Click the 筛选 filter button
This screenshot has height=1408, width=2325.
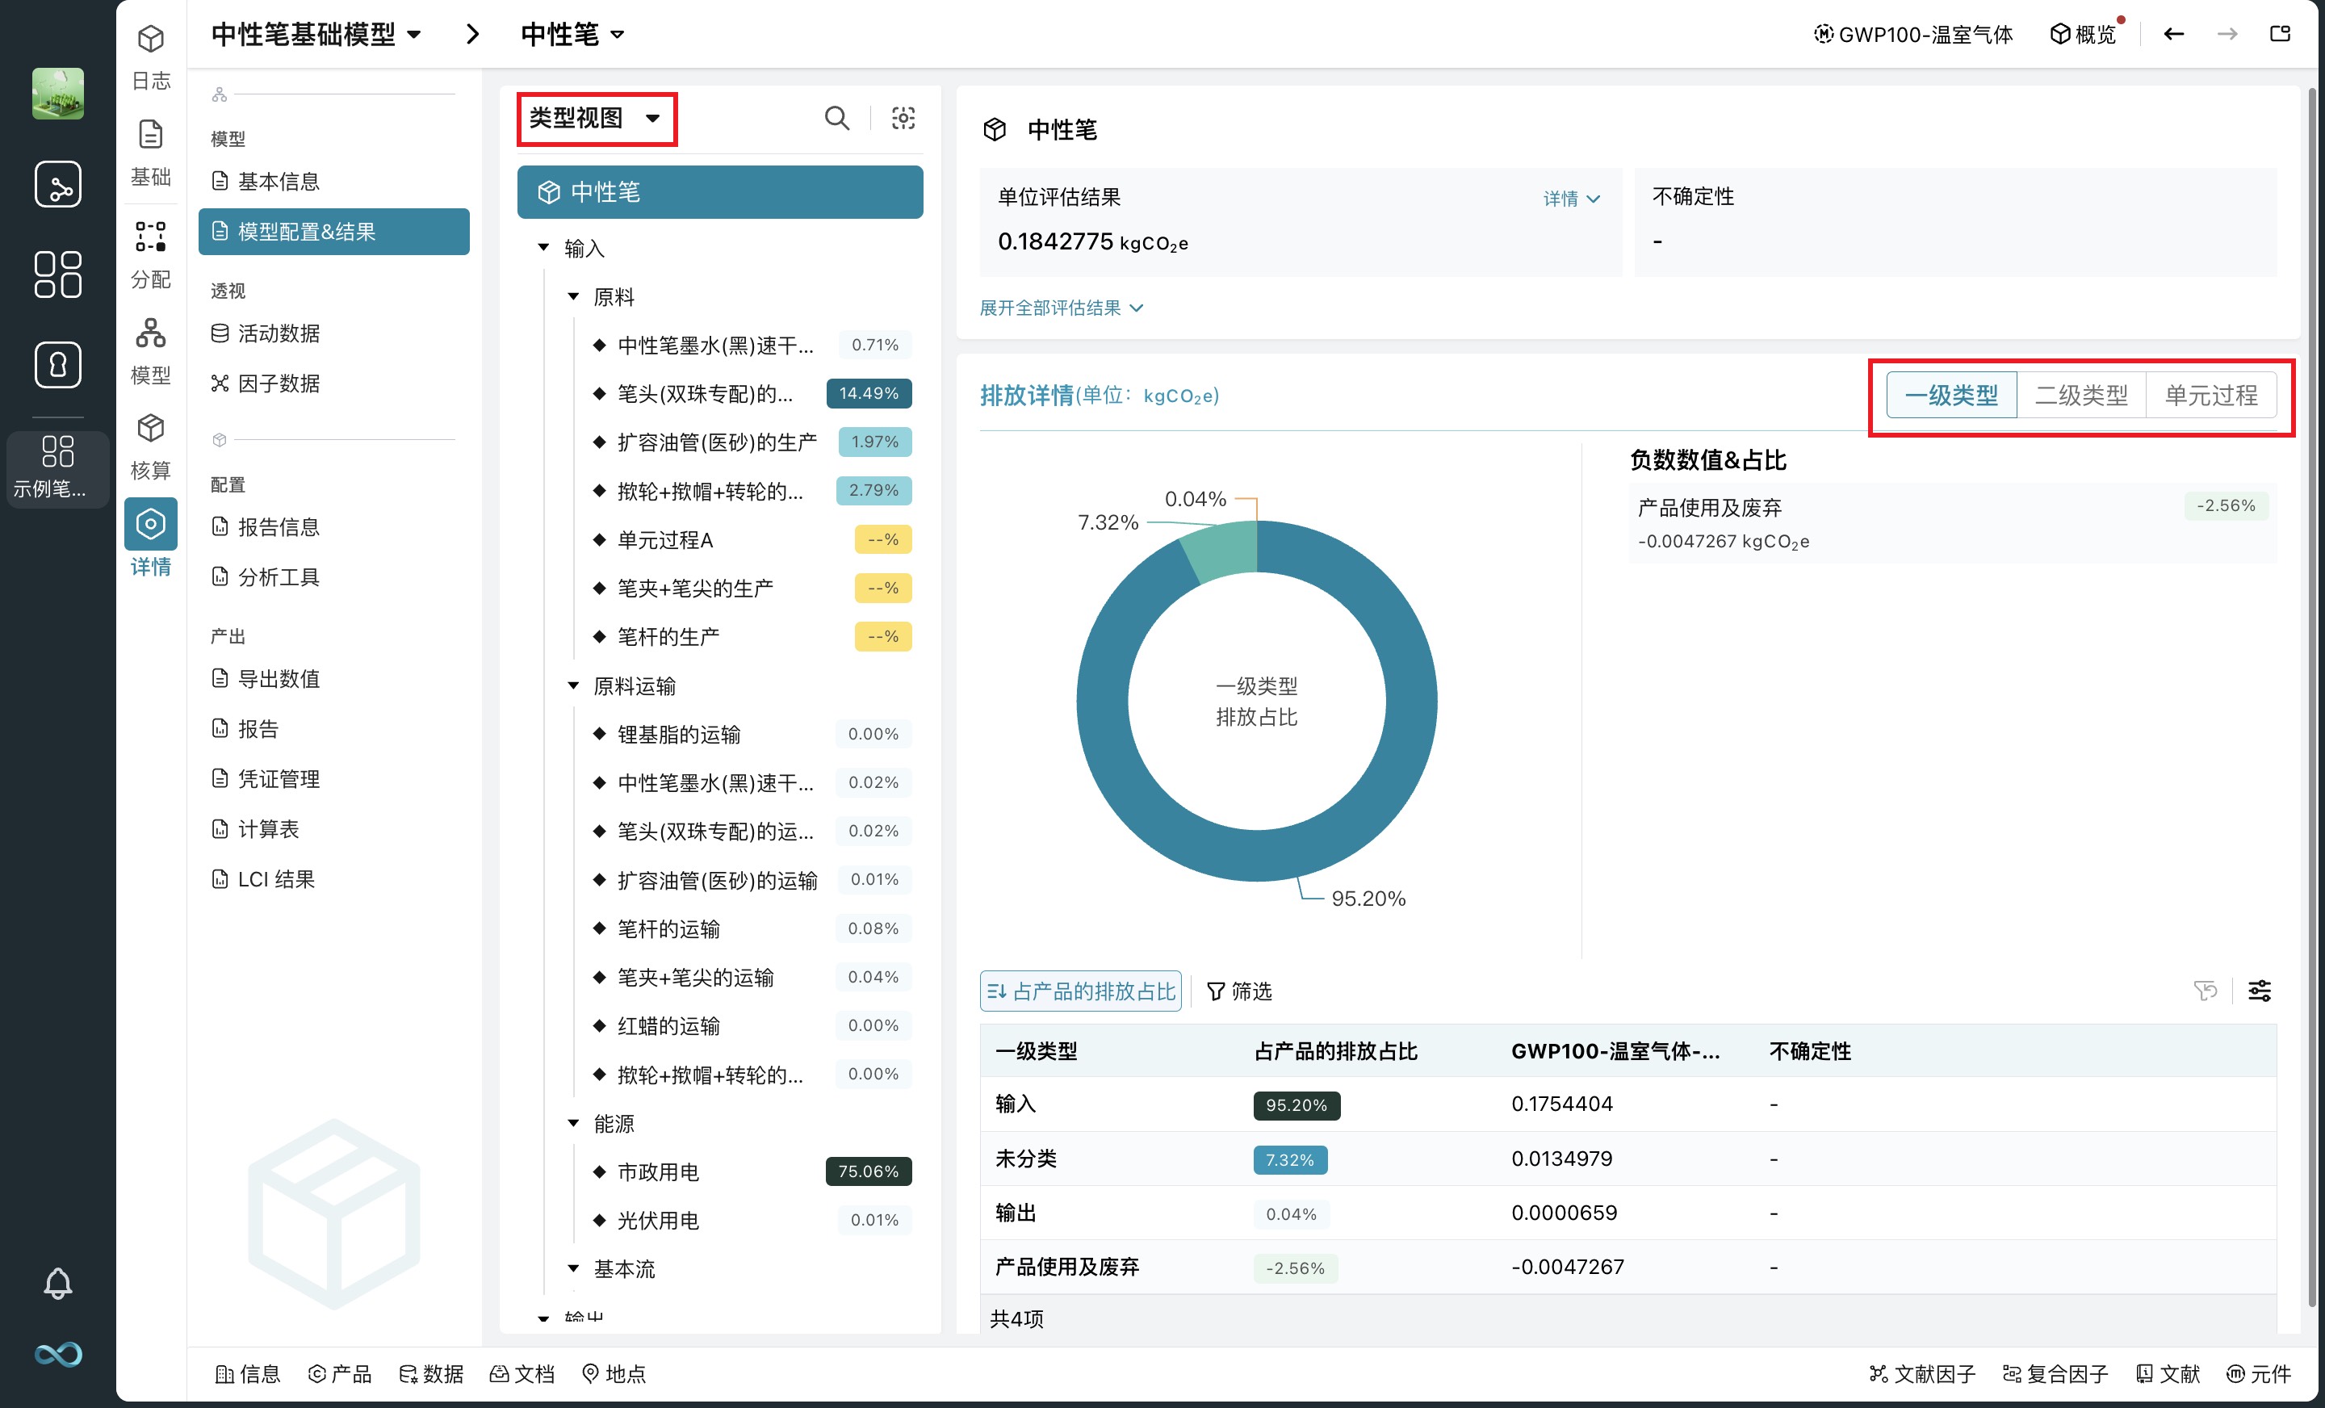(x=1239, y=991)
